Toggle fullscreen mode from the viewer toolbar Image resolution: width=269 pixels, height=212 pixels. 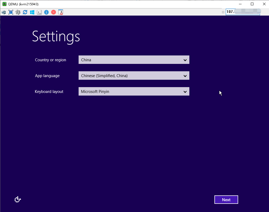pyautogui.click(x=11, y=12)
